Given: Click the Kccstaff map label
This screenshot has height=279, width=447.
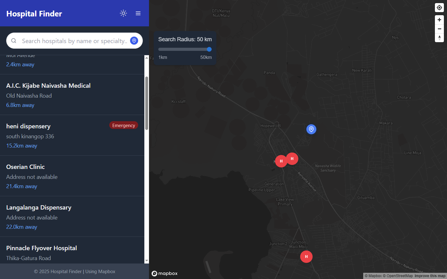Looking at the screenshot, I should [x=178, y=102].
